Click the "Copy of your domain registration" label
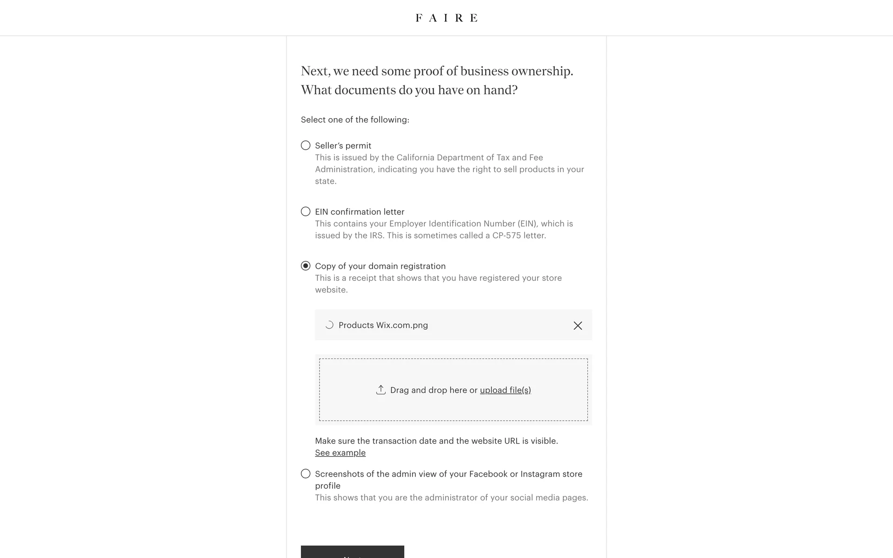 click(x=380, y=266)
